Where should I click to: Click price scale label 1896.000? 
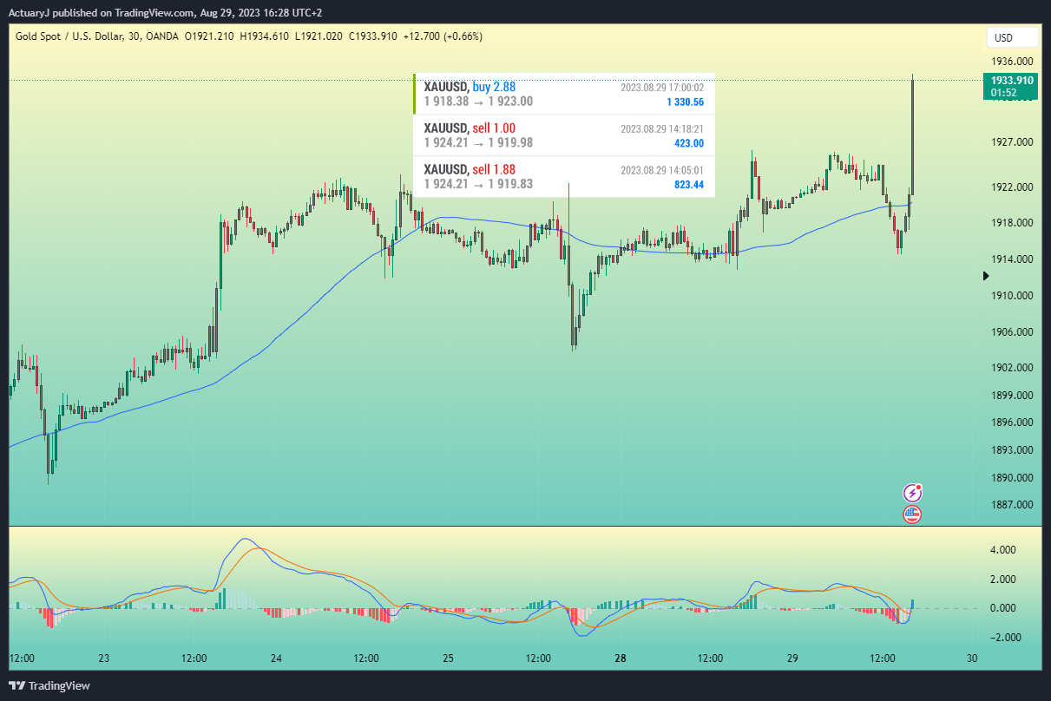(1012, 423)
